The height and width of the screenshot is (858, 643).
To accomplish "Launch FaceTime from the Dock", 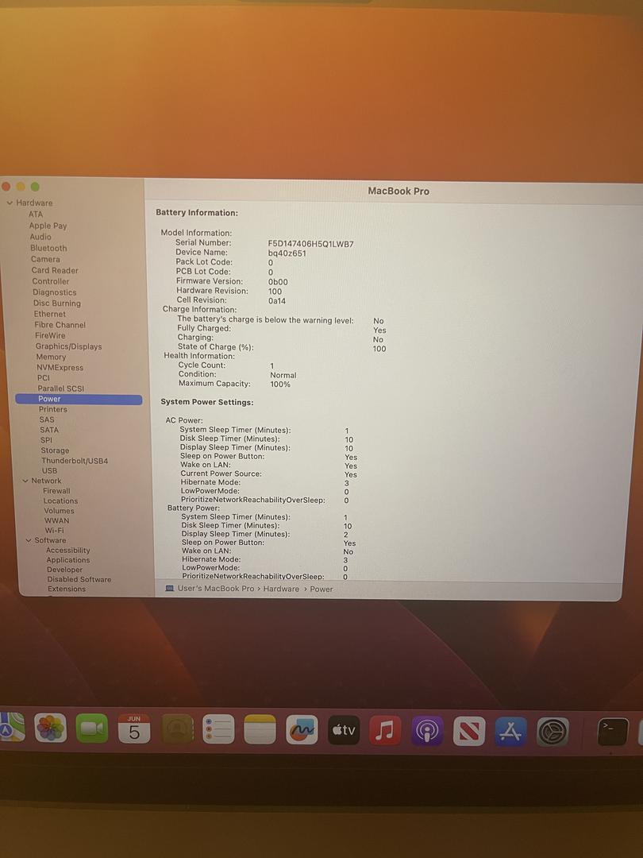I will coord(92,729).
